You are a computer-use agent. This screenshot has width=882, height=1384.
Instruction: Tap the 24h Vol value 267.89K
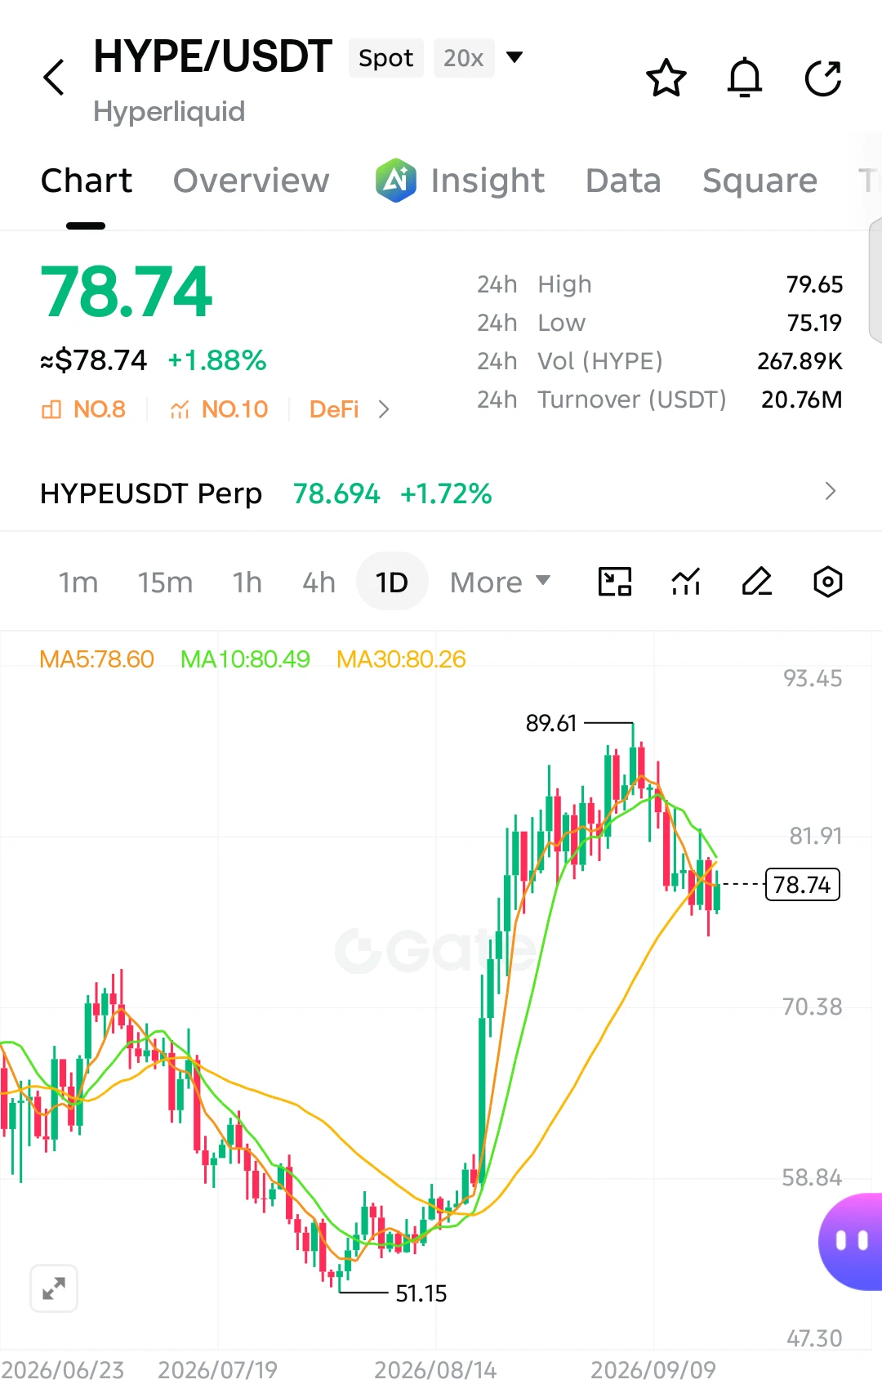pyautogui.click(x=800, y=361)
